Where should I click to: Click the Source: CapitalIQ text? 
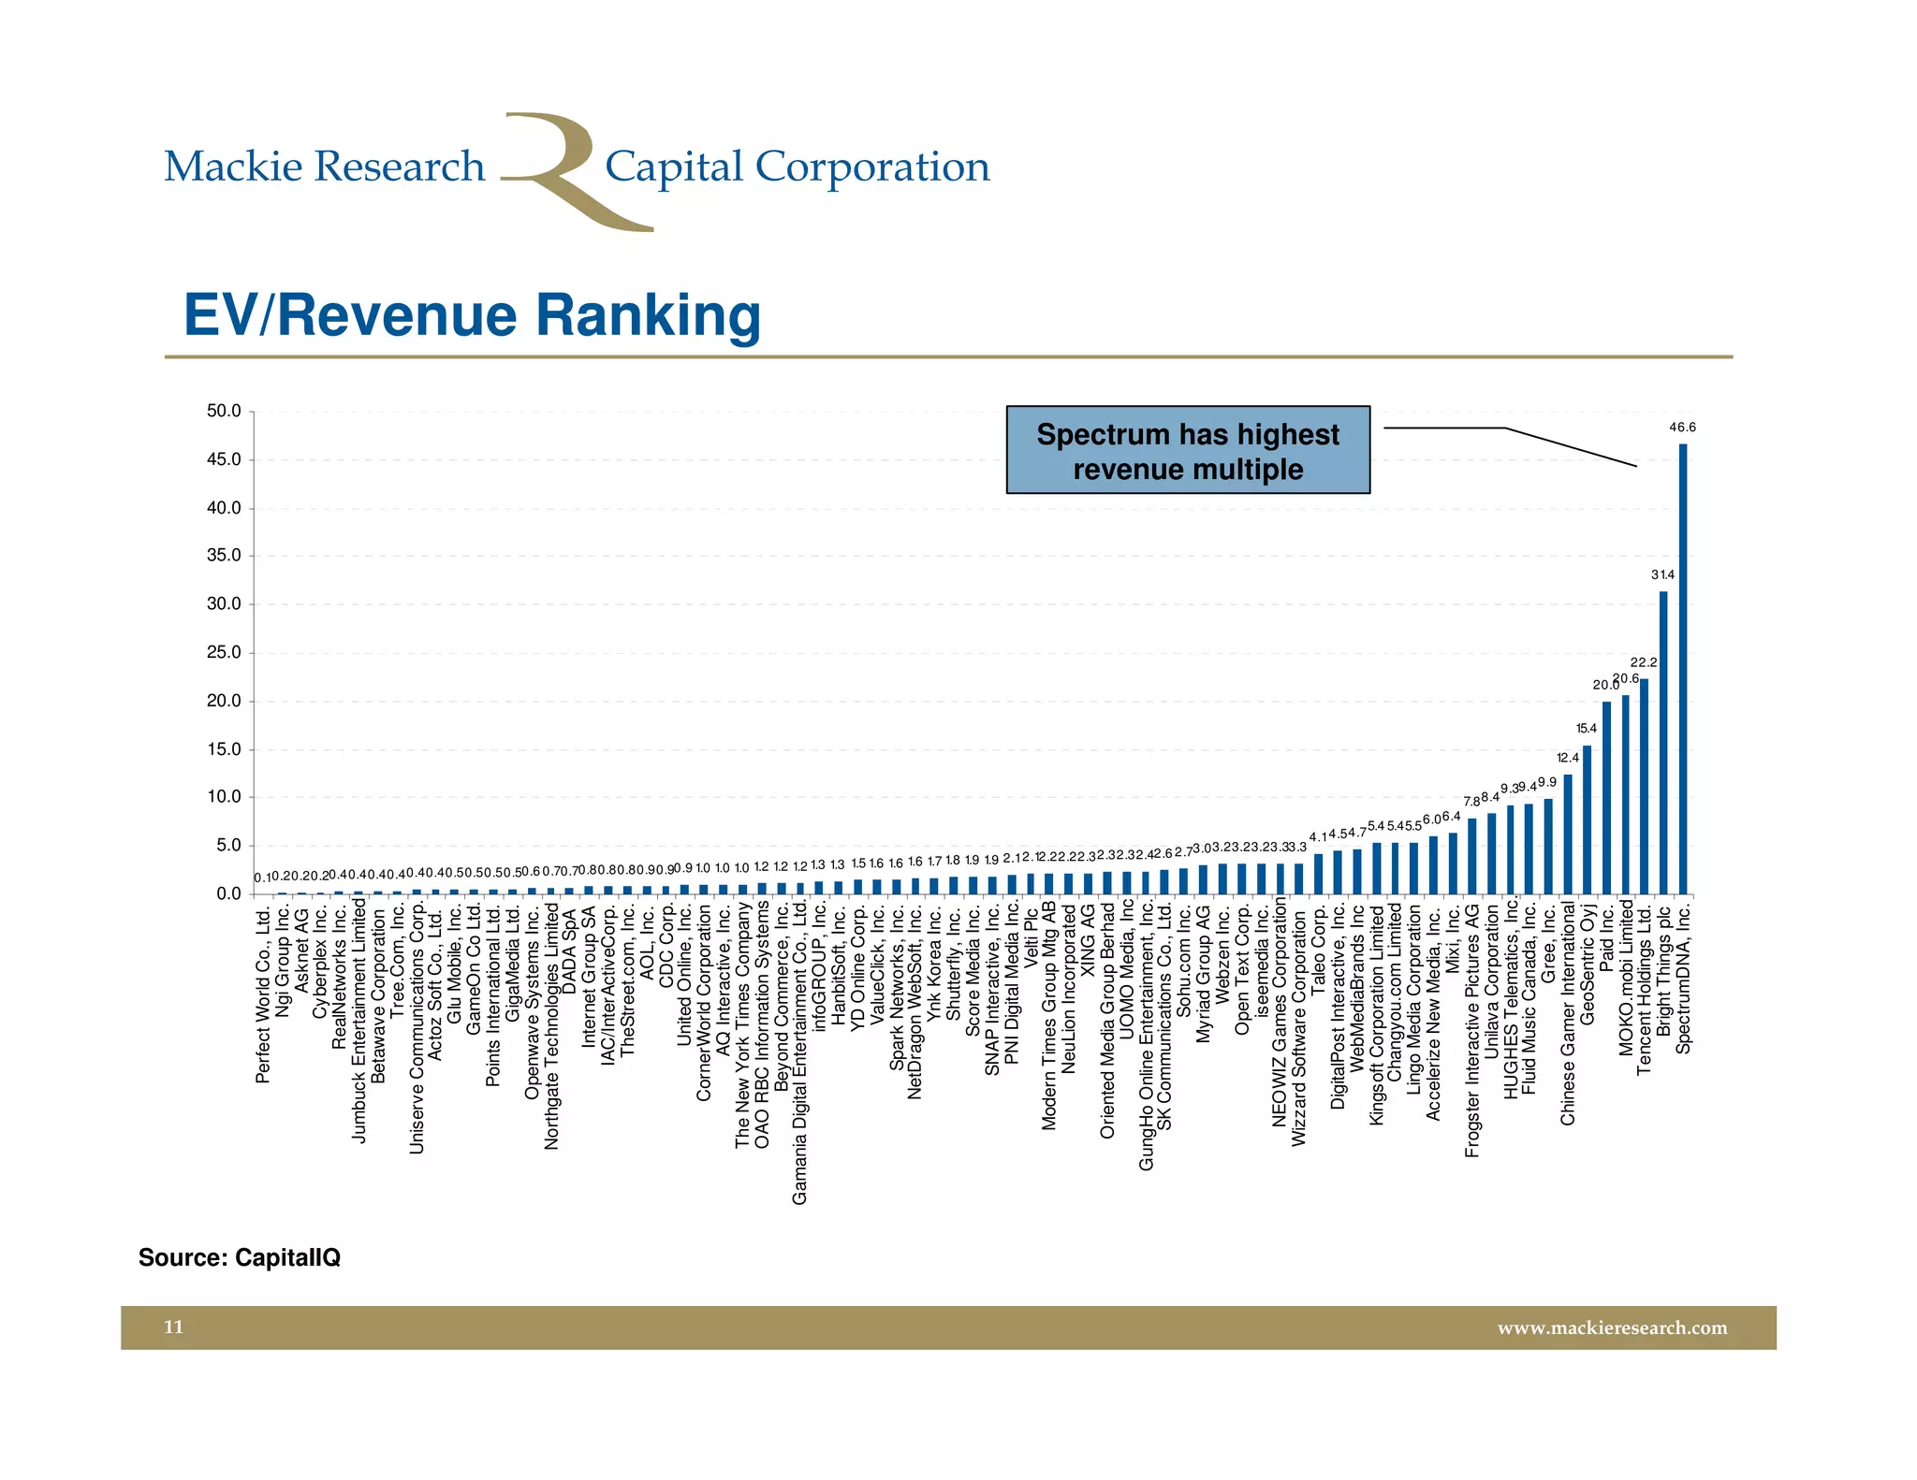pos(240,1257)
